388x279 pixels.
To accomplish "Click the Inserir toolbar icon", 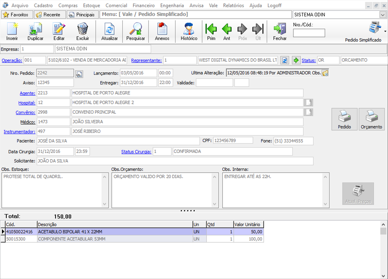I will point(12,32).
